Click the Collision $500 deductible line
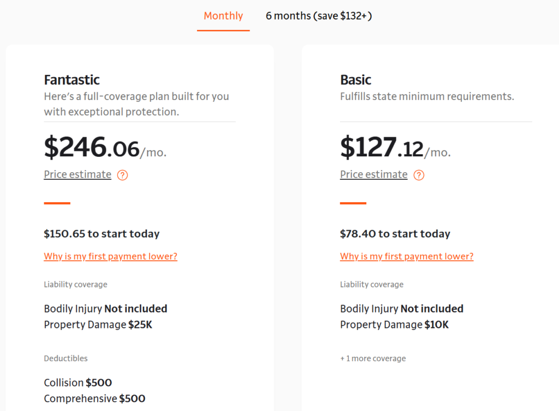Image resolution: width=559 pixels, height=411 pixels. [78, 383]
